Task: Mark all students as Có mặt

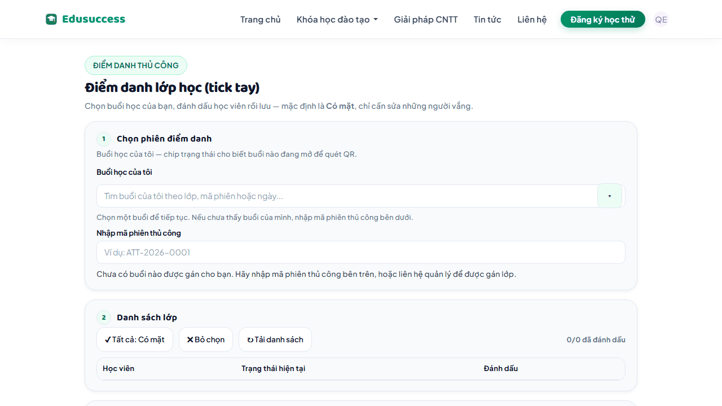Action: pyautogui.click(x=135, y=339)
